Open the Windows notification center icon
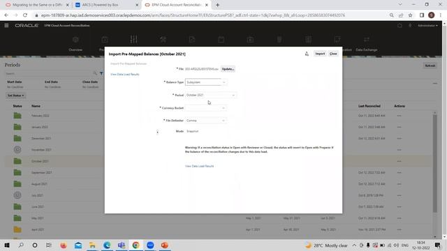 pyautogui.click(x=438, y=245)
